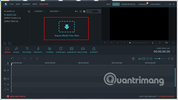Click the zoom to fit timeline icon
This screenshot has width=178, height=100.
[x=143, y=59]
